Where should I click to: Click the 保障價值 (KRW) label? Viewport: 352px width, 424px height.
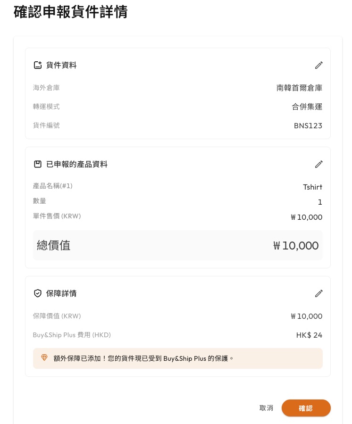click(60, 316)
